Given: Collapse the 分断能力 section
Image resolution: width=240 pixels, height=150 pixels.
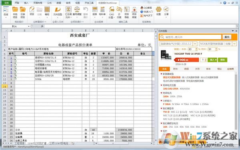Looking at the screenshot, I should pyautogui.click(x=161, y=101).
